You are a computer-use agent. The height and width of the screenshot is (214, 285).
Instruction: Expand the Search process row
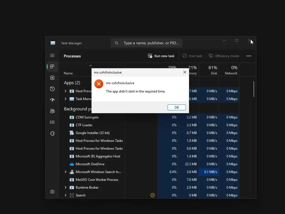65,195
